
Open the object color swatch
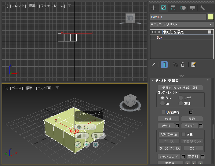(211, 17)
